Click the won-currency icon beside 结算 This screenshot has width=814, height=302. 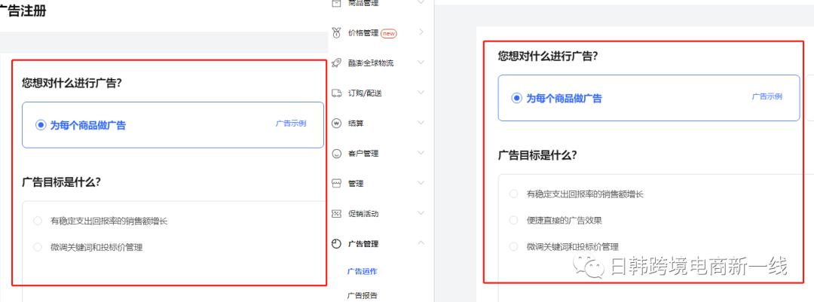(x=336, y=124)
